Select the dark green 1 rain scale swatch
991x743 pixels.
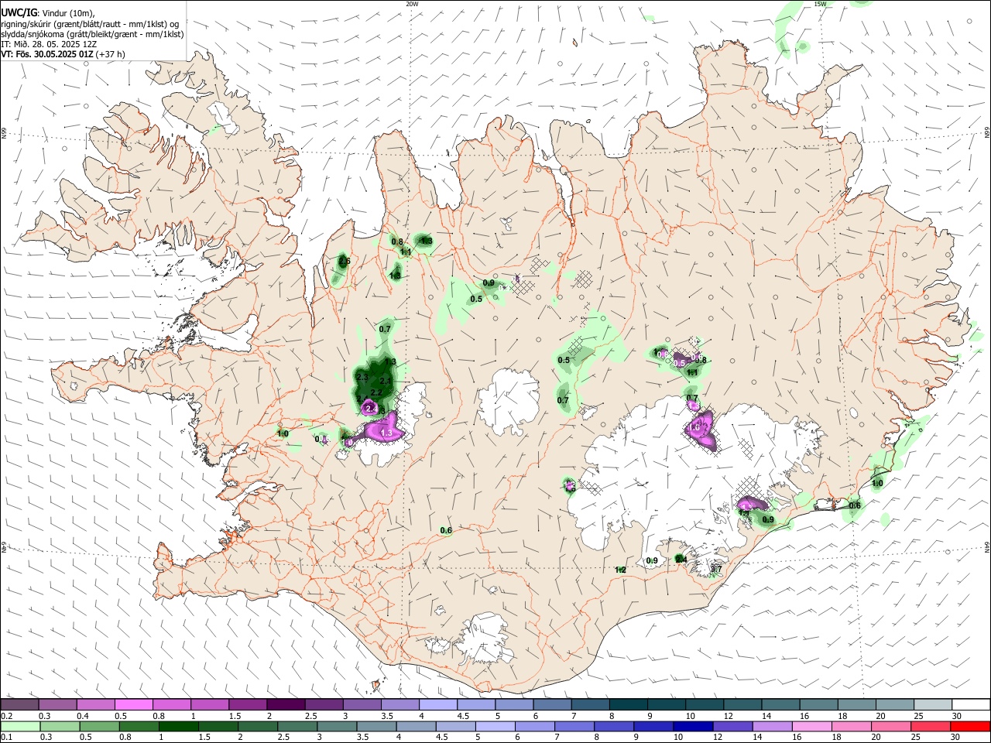point(178,726)
